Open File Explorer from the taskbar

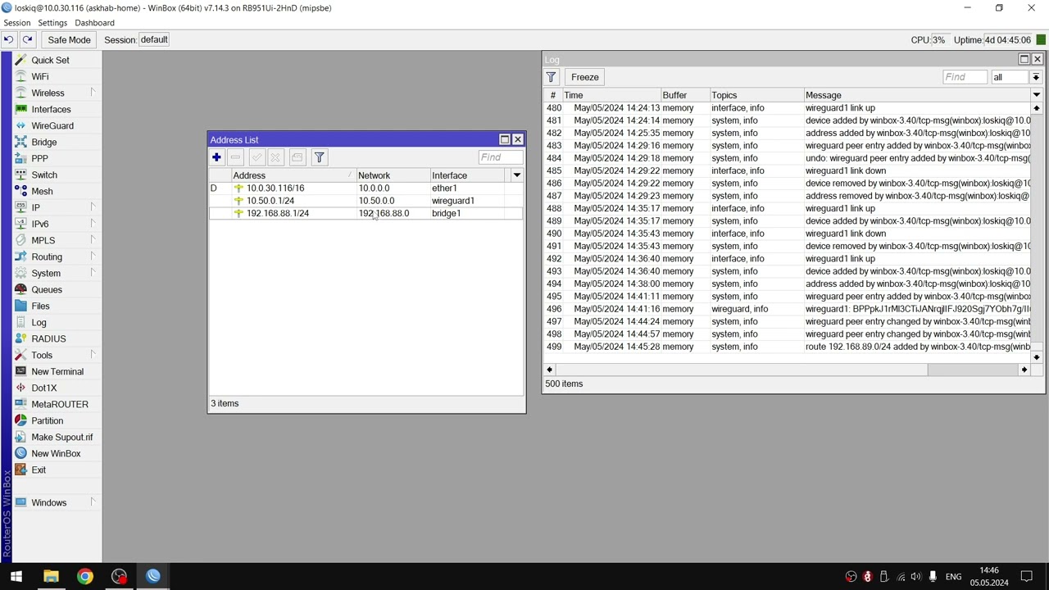pos(51,576)
